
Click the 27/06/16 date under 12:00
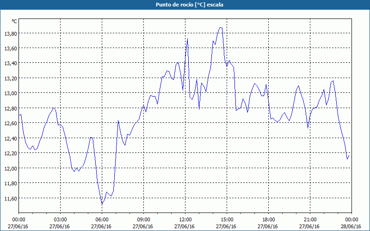point(185,226)
